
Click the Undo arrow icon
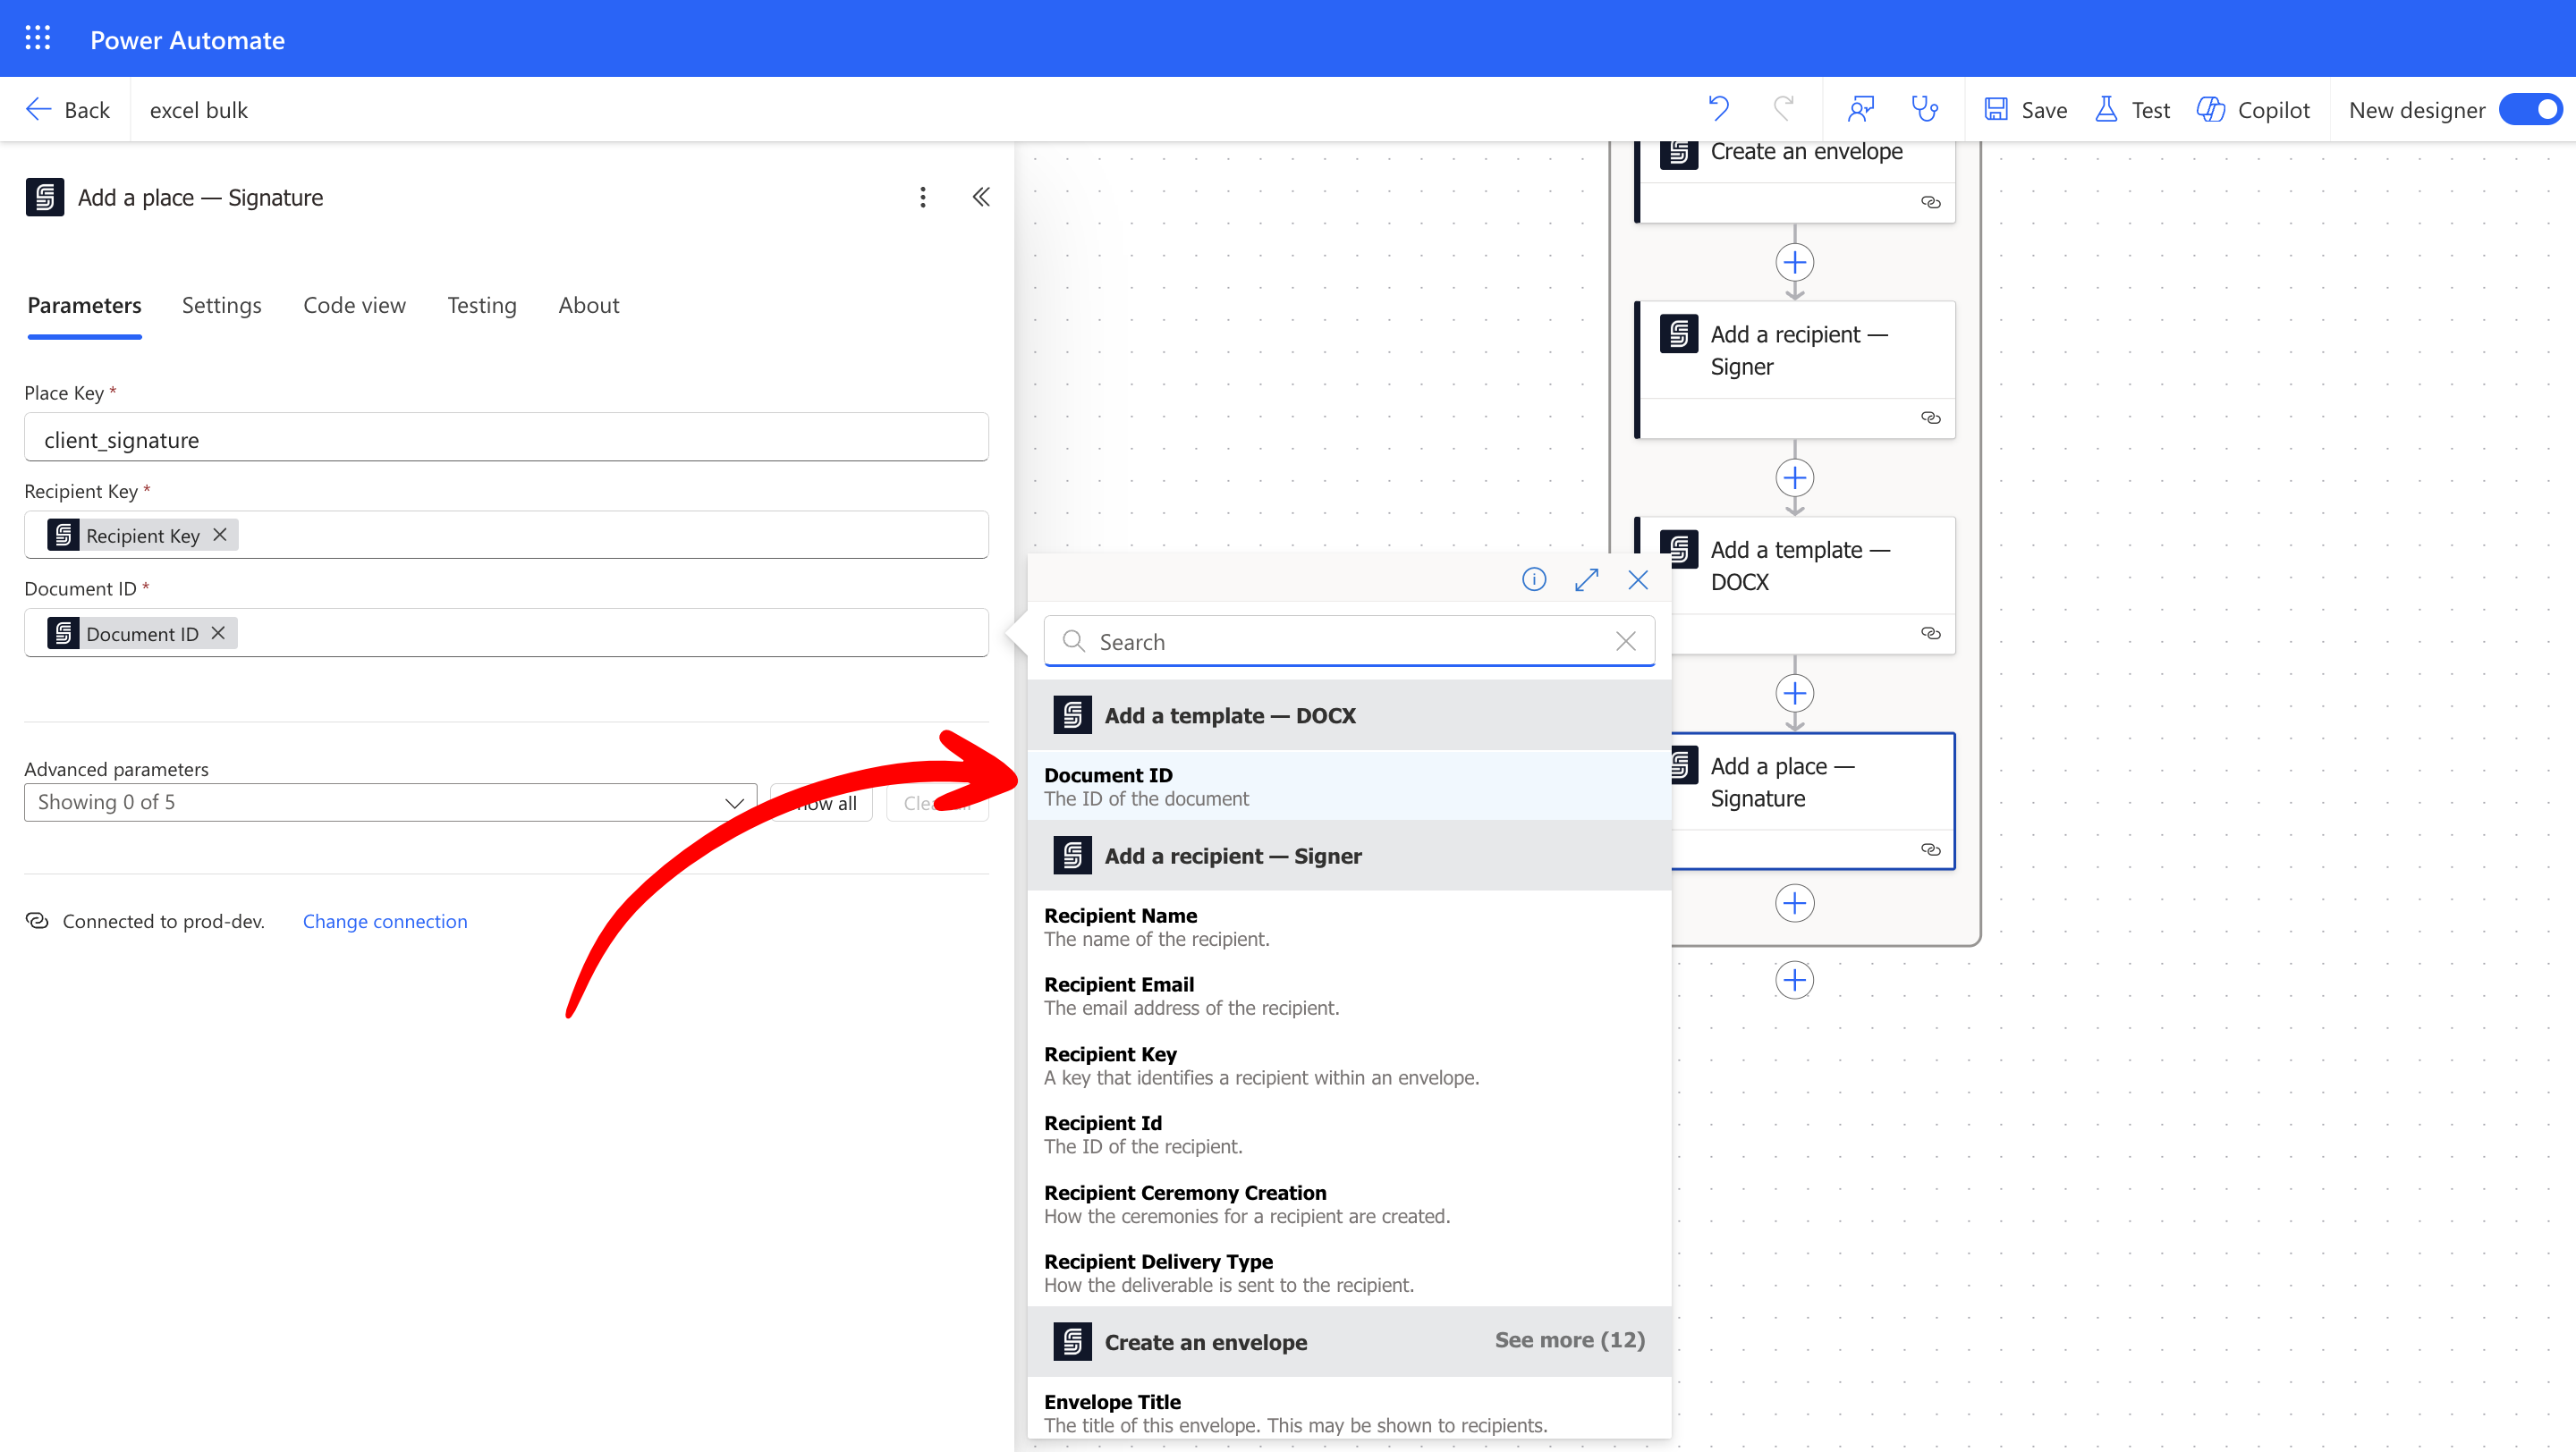tap(1718, 108)
